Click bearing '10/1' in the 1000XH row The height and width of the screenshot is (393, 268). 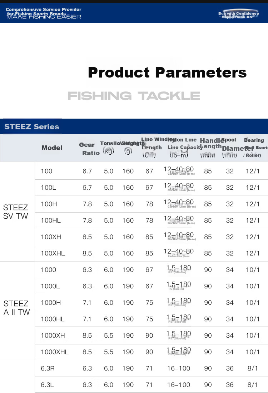[253, 335]
